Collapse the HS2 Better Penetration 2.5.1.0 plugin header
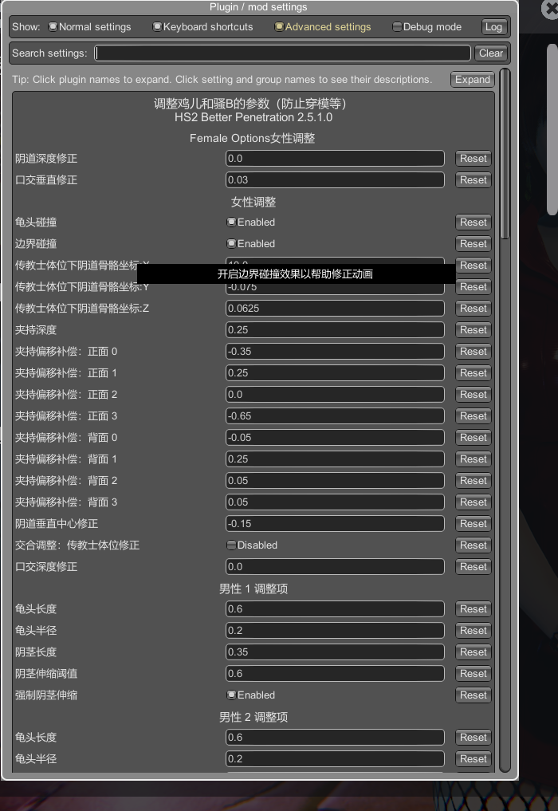Screen dimensions: 558x811 pos(253,117)
